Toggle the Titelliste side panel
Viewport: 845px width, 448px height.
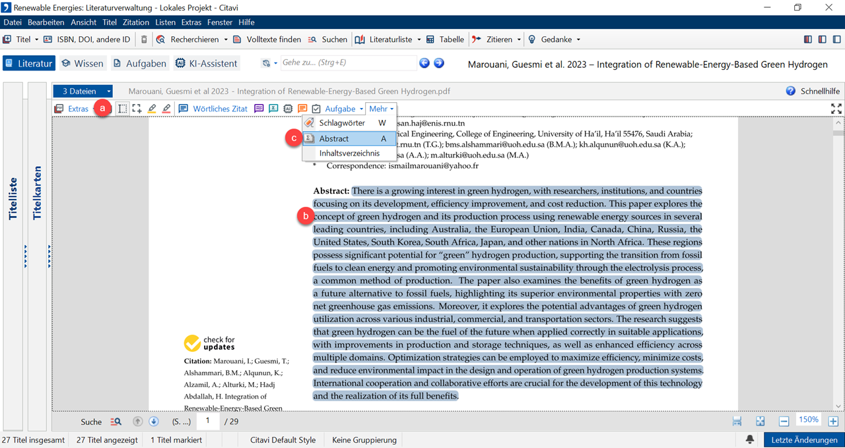tap(13, 198)
